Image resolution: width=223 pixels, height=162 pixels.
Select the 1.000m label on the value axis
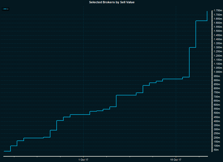pyautogui.click(x=218, y=72)
